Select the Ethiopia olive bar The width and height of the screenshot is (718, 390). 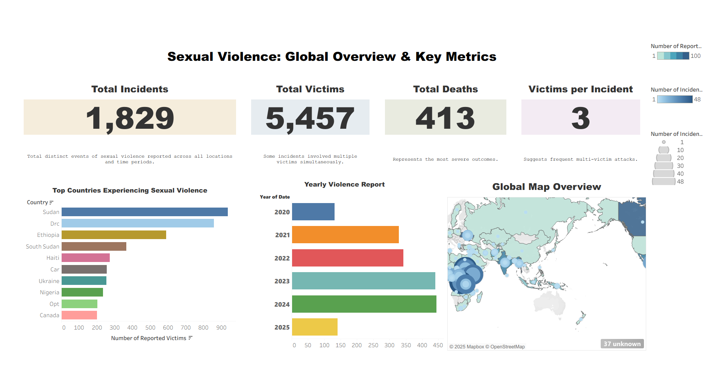114,235
